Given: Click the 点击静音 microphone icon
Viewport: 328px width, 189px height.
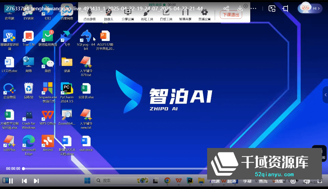Looking at the screenshot, I should (89, 13).
